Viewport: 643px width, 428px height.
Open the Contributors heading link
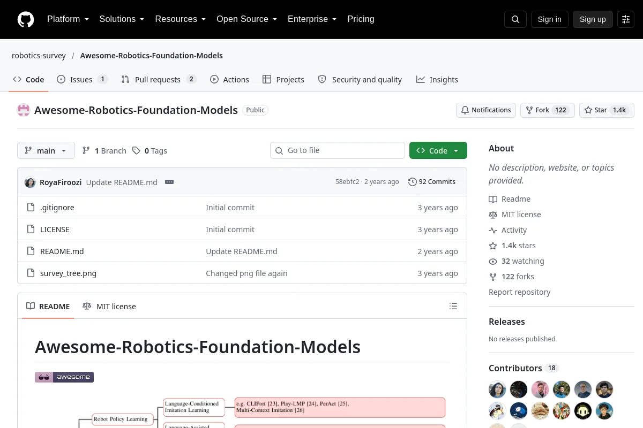515,368
